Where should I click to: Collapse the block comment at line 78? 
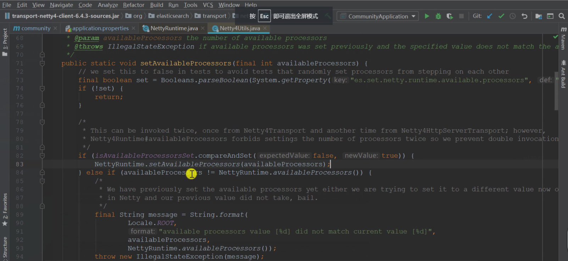(x=42, y=122)
